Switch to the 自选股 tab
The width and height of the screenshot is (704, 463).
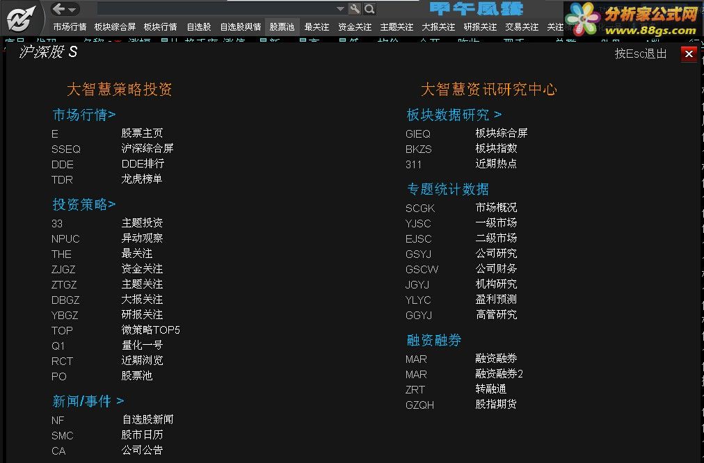pos(199,27)
